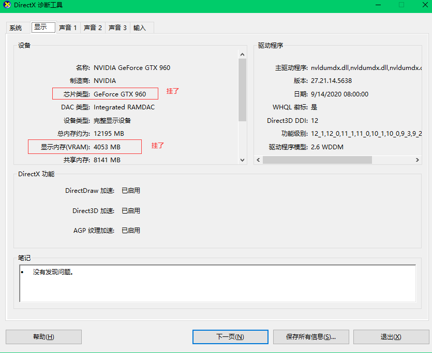
Task: Click the device list scroll up arrow
Action: pos(243,54)
